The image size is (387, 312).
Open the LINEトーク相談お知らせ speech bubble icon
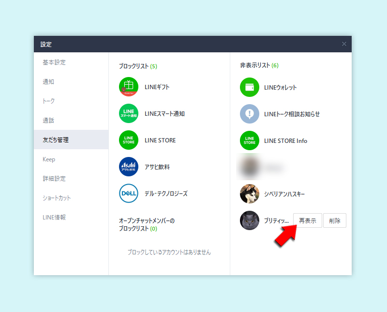[x=249, y=114]
